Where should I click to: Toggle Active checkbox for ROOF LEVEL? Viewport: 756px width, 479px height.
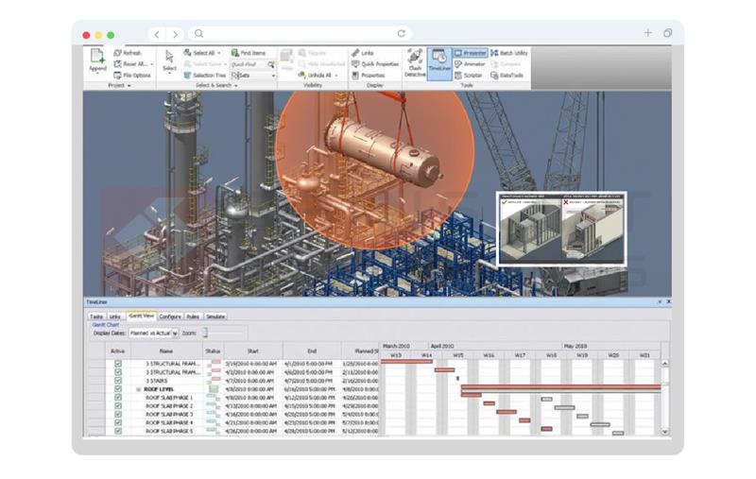click(x=118, y=388)
